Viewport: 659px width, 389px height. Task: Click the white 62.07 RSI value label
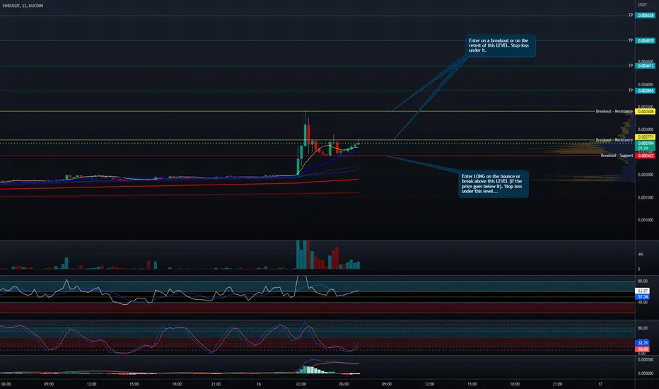pos(643,291)
